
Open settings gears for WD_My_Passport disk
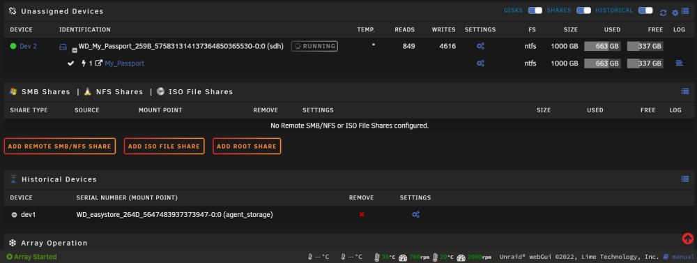click(480, 46)
